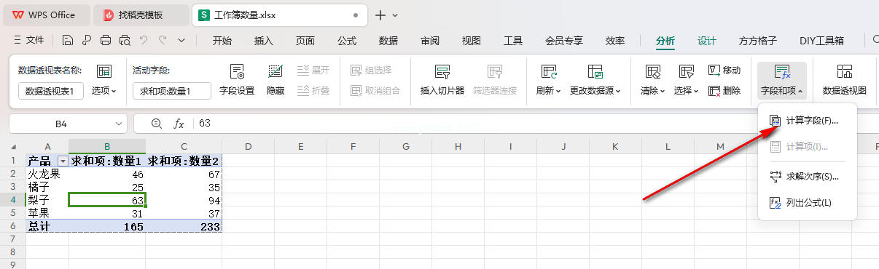Select cell 求和项:数量1 header
This screenshot has width=879, height=269.
tap(106, 161)
